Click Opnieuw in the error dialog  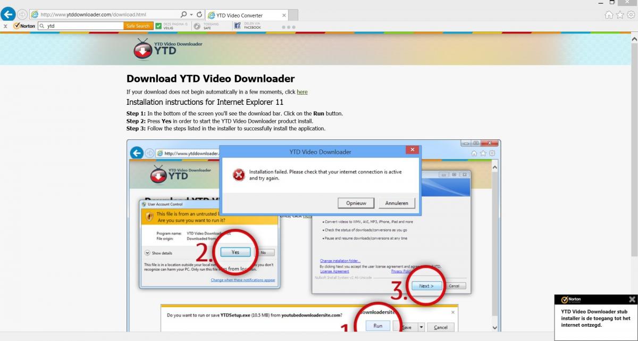coord(356,203)
